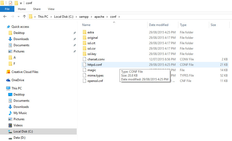Go up one folder level arrow
232x141 pixels.
tap(24, 17)
